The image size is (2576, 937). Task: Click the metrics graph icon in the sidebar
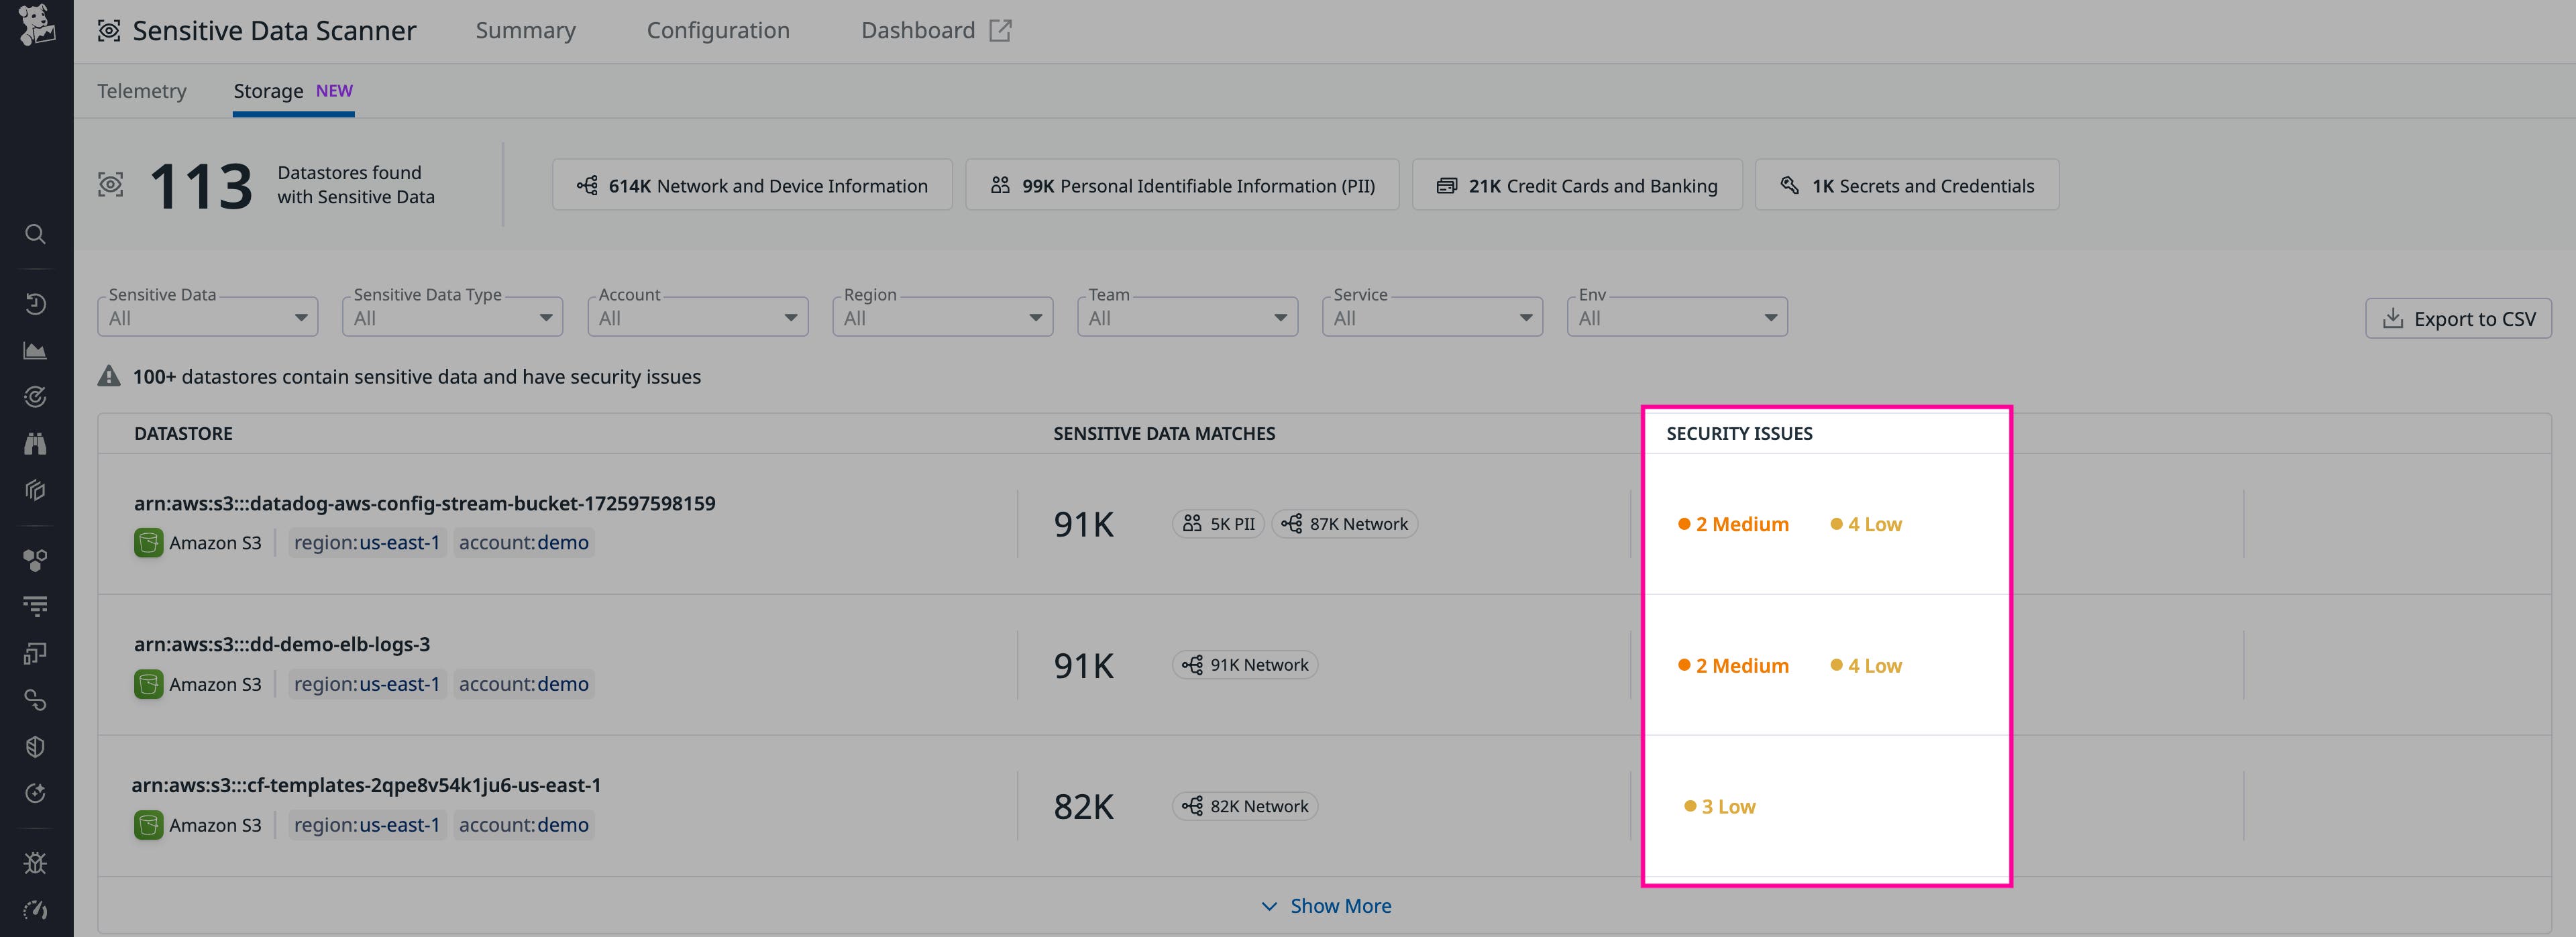(36, 350)
